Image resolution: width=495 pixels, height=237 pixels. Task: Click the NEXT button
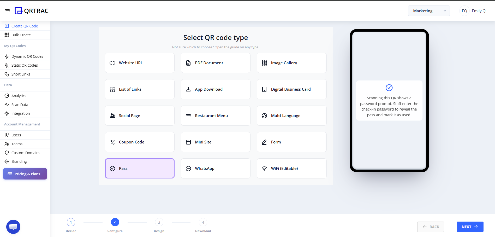click(x=470, y=227)
